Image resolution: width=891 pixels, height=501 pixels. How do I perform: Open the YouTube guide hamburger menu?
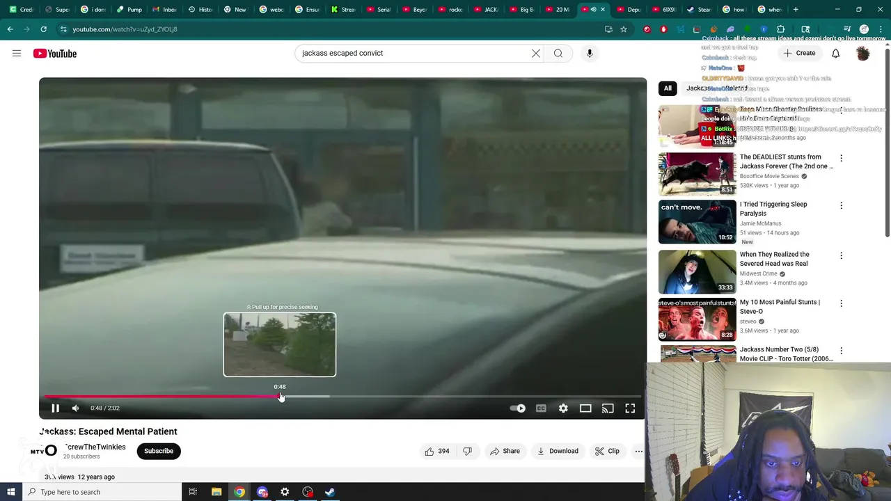point(17,54)
